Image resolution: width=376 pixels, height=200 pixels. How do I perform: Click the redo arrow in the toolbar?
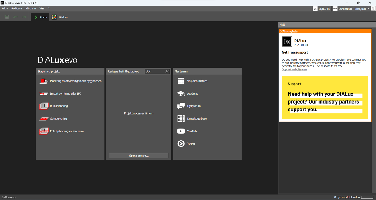(24, 17)
